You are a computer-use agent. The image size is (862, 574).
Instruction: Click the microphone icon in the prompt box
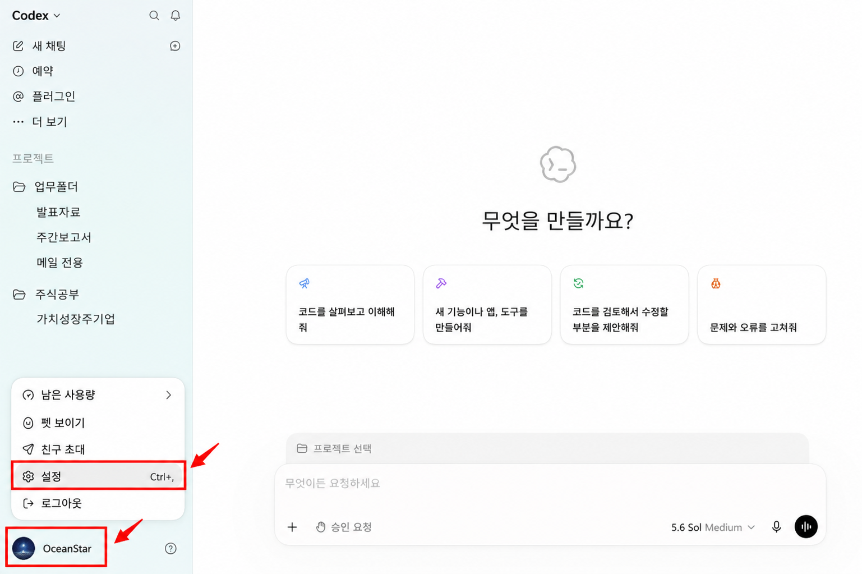tap(776, 527)
